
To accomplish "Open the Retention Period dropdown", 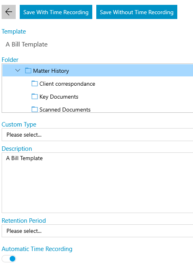I will 97,231.
